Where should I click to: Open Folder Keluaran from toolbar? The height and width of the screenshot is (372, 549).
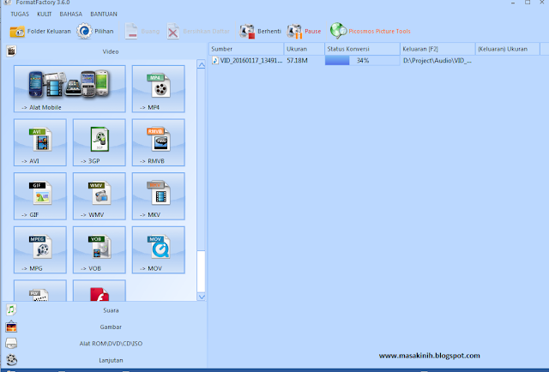pos(40,31)
